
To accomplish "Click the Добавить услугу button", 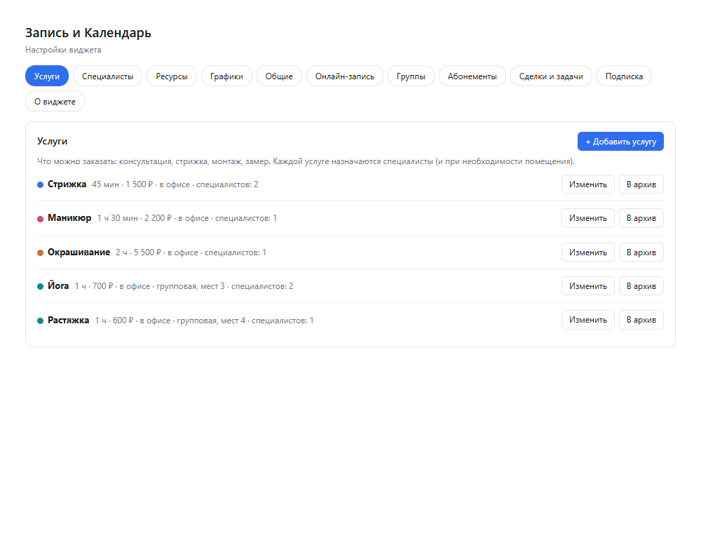I will (x=620, y=141).
